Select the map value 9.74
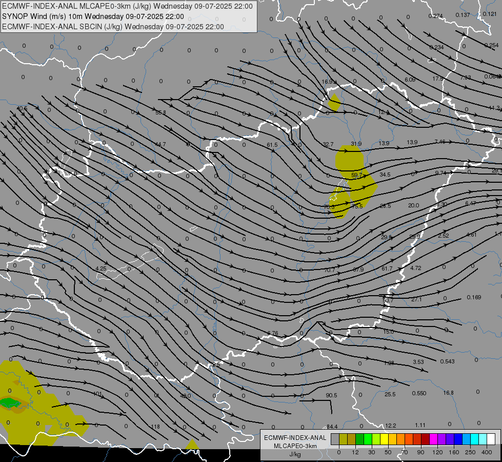Screen dimensions: 502x462 point(440,173)
